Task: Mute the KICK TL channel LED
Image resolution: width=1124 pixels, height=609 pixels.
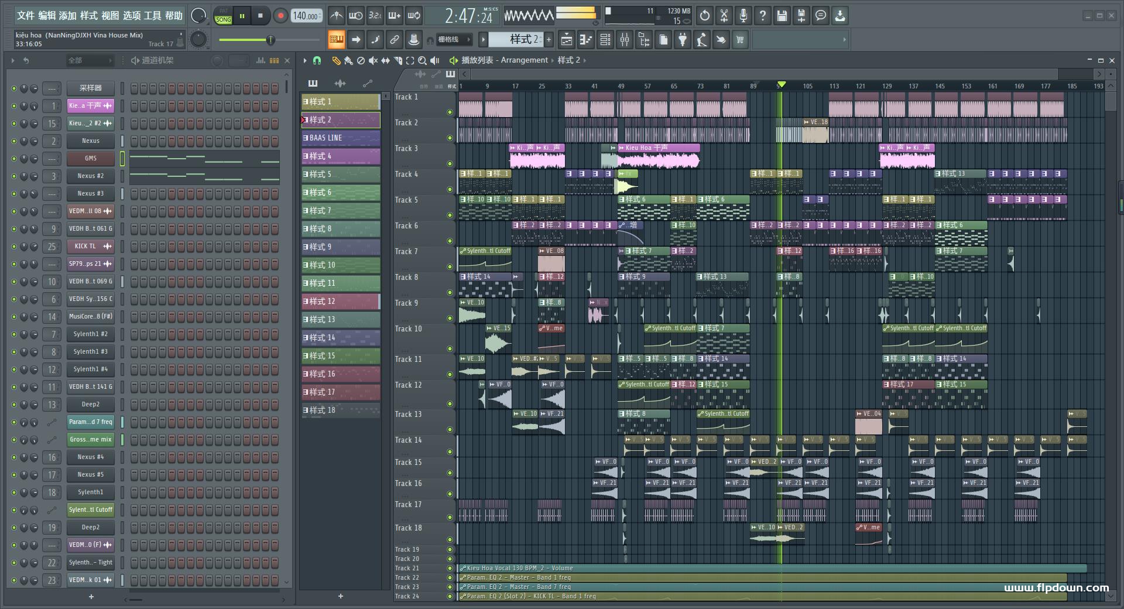Action: 14,247
